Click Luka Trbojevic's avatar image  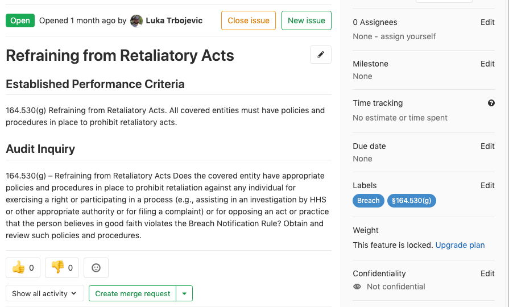136,21
